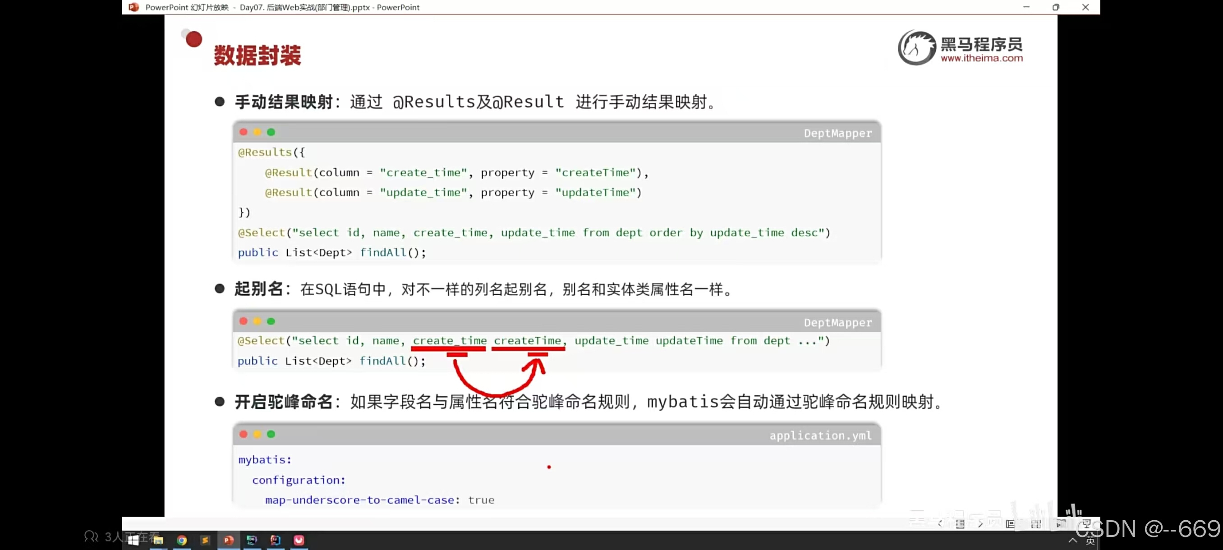Minimize the PowerPoint slideshow window
The height and width of the screenshot is (550, 1223).
[1026, 7]
